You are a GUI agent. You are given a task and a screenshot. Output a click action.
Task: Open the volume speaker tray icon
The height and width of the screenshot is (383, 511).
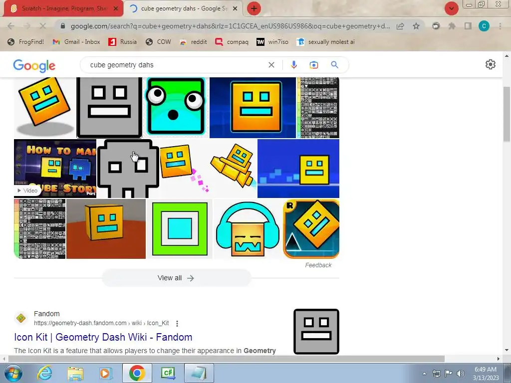[461, 374]
